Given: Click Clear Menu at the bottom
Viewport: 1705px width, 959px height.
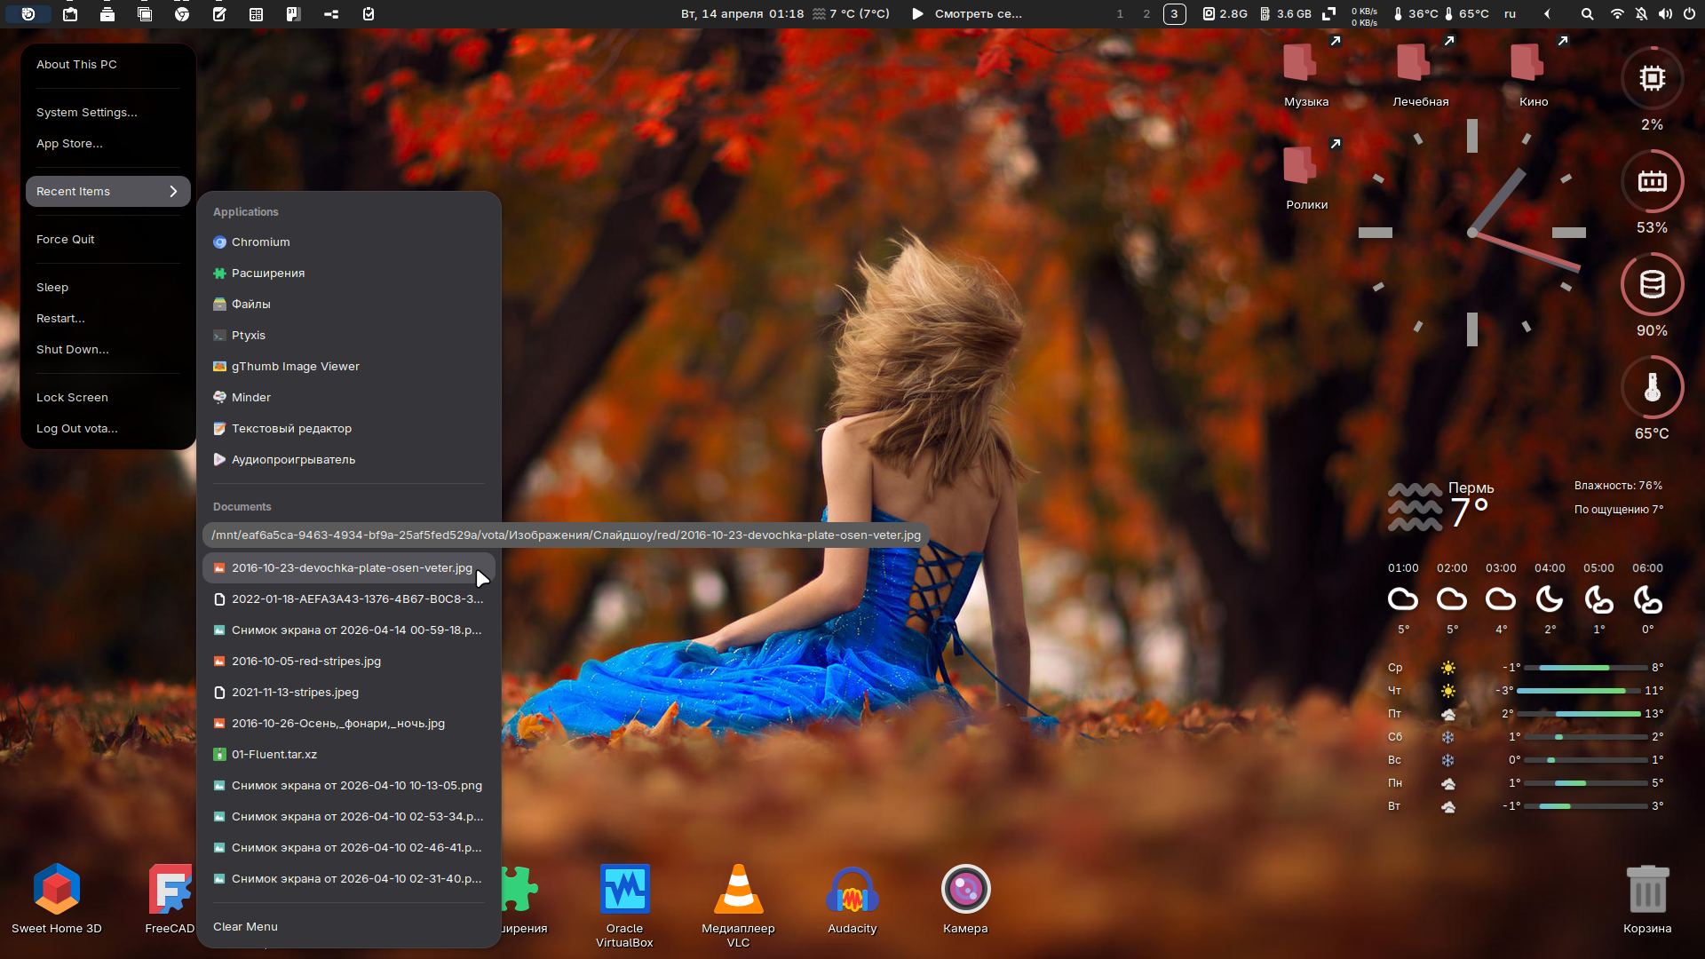Looking at the screenshot, I should (245, 926).
